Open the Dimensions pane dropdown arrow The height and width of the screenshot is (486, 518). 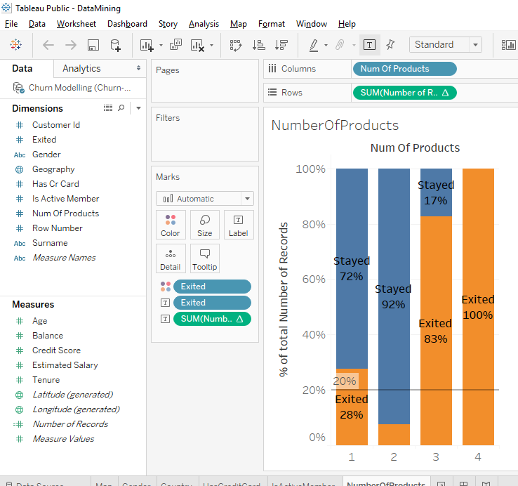[x=138, y=108]
